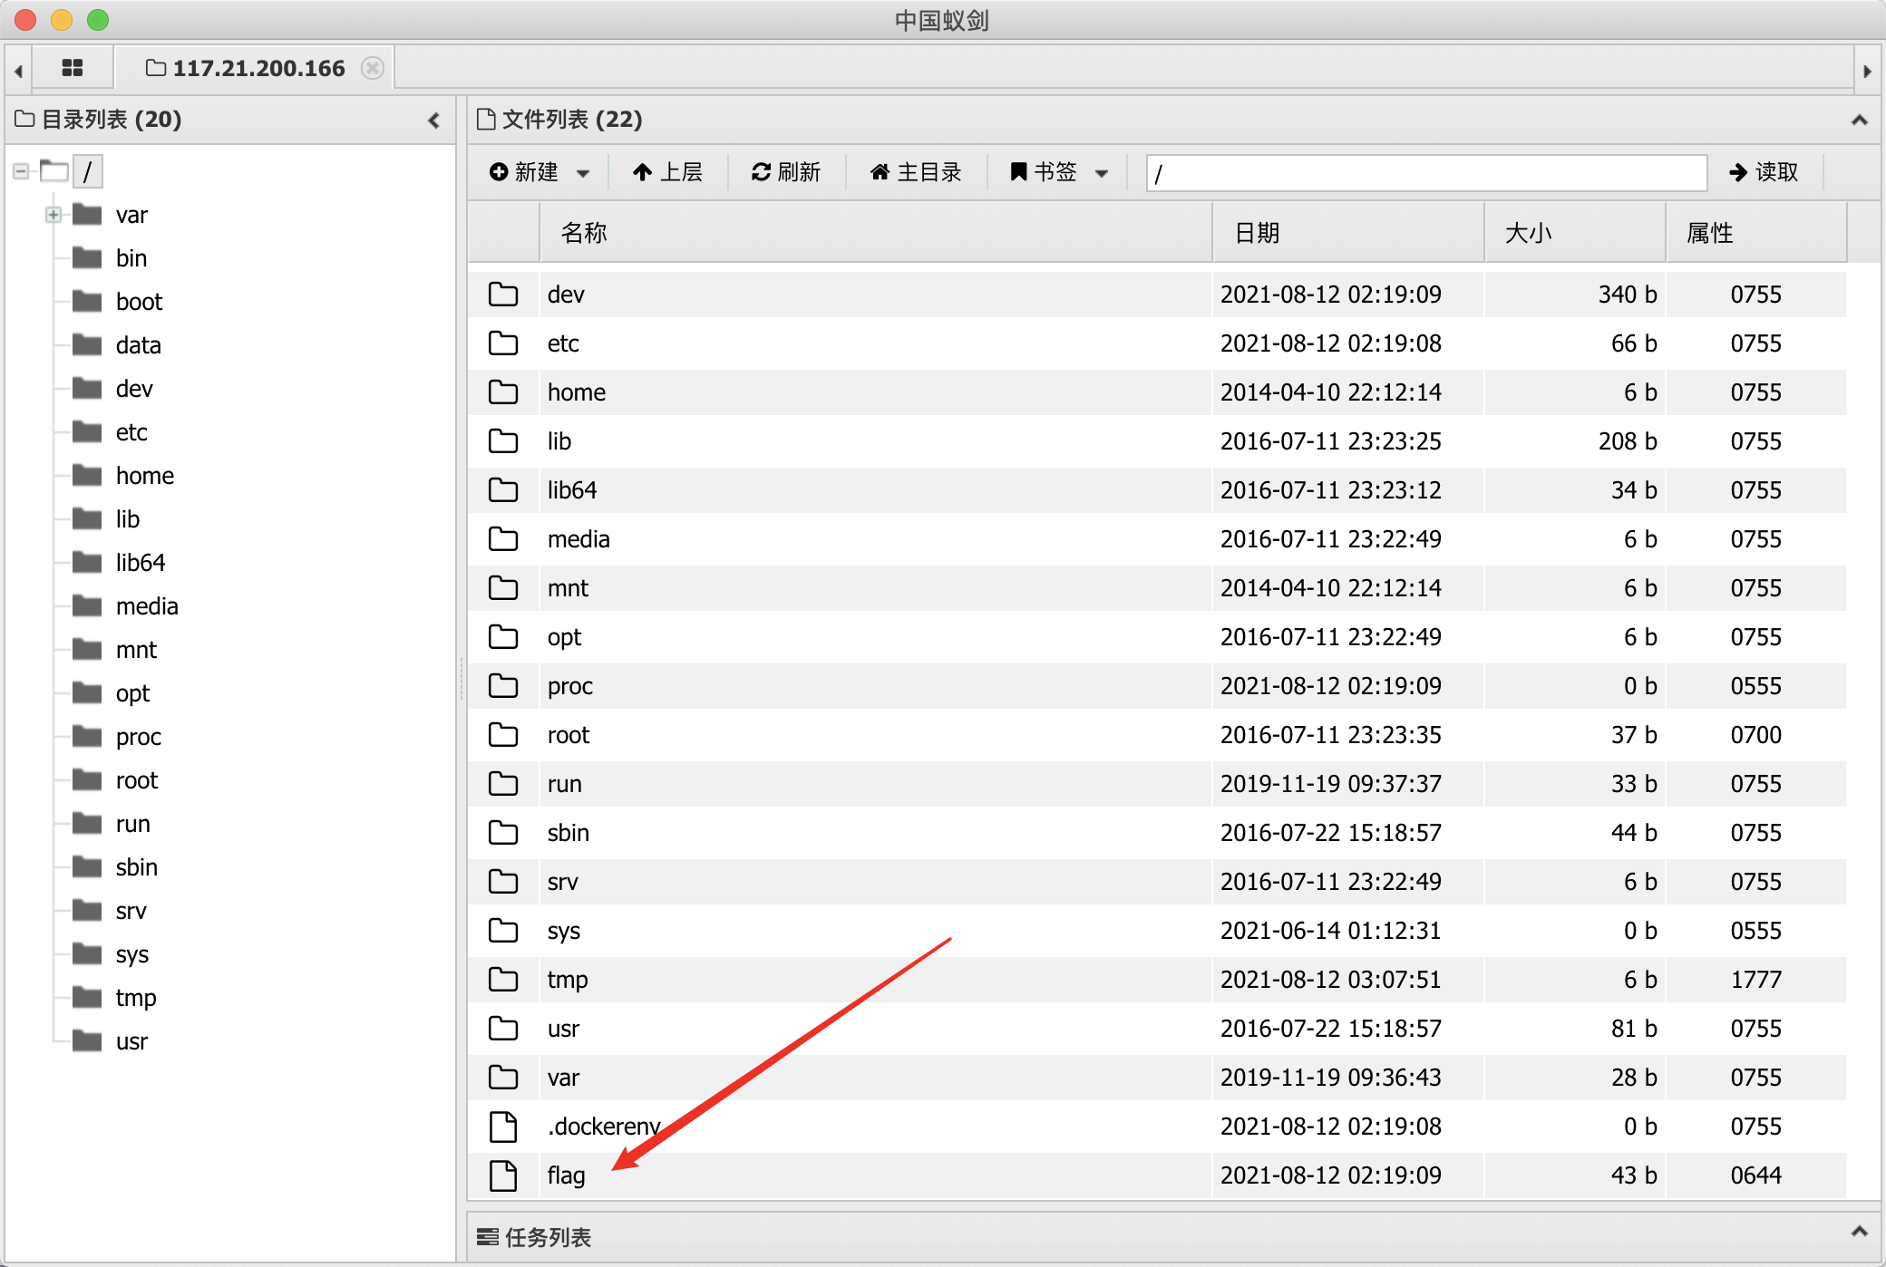The height and width of the screenshot is (1267, 1886).
Task: Expand the task list (任务列表) panel
Action: pos(1859,1231)
